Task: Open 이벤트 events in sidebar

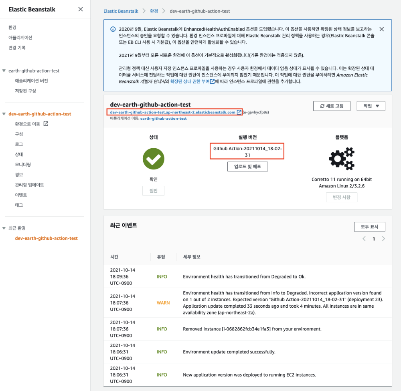Action: (x=21, y=195)
